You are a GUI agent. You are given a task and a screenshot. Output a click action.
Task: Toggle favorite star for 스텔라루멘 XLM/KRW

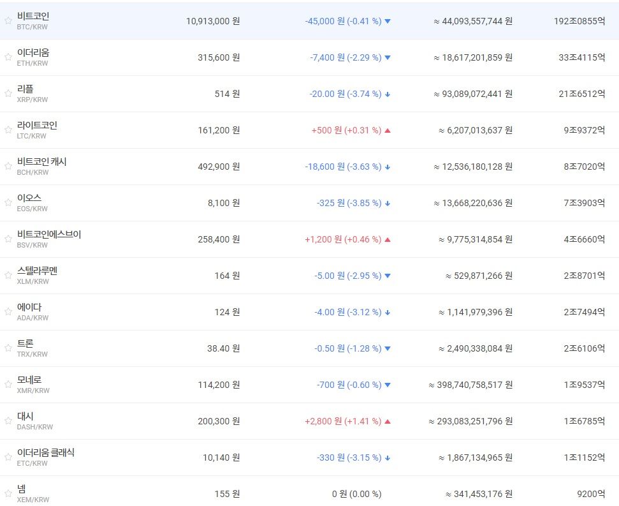pyautogui.click(x=8, y=275)
